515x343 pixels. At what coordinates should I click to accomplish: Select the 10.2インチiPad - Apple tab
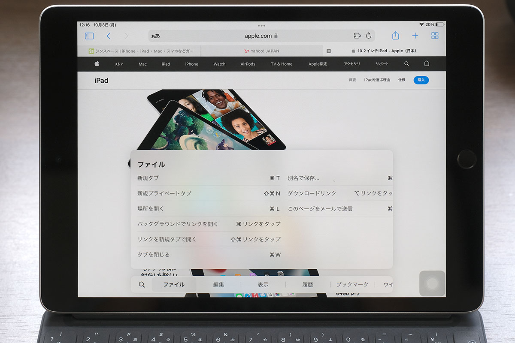(384, 51)
